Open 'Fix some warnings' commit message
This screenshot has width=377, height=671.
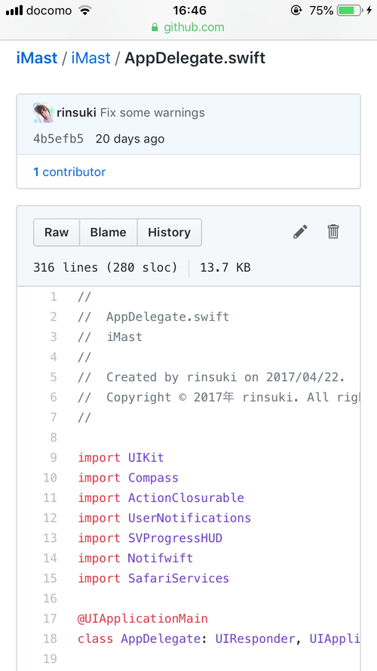tap(152, 113)
